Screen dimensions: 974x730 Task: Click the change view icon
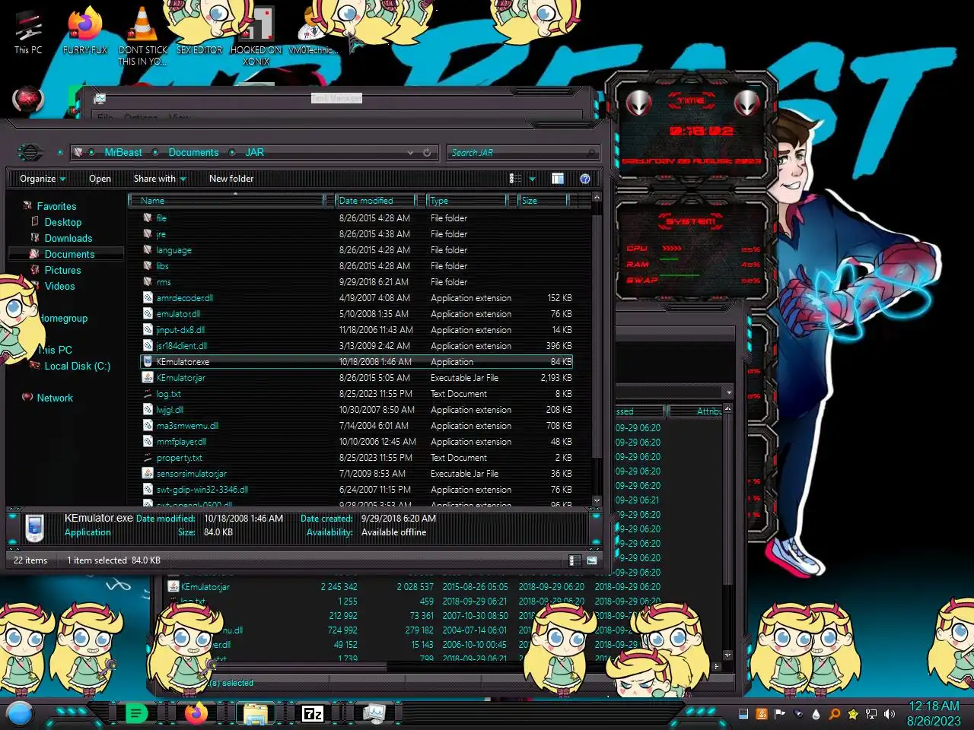[515, 179]
